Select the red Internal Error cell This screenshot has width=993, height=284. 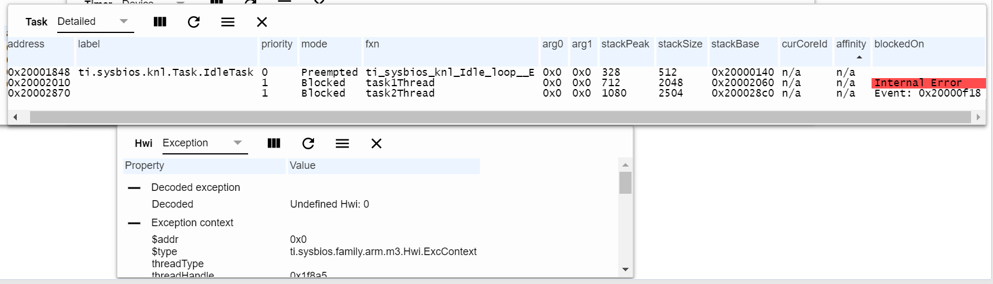click(x=928, y=83)
